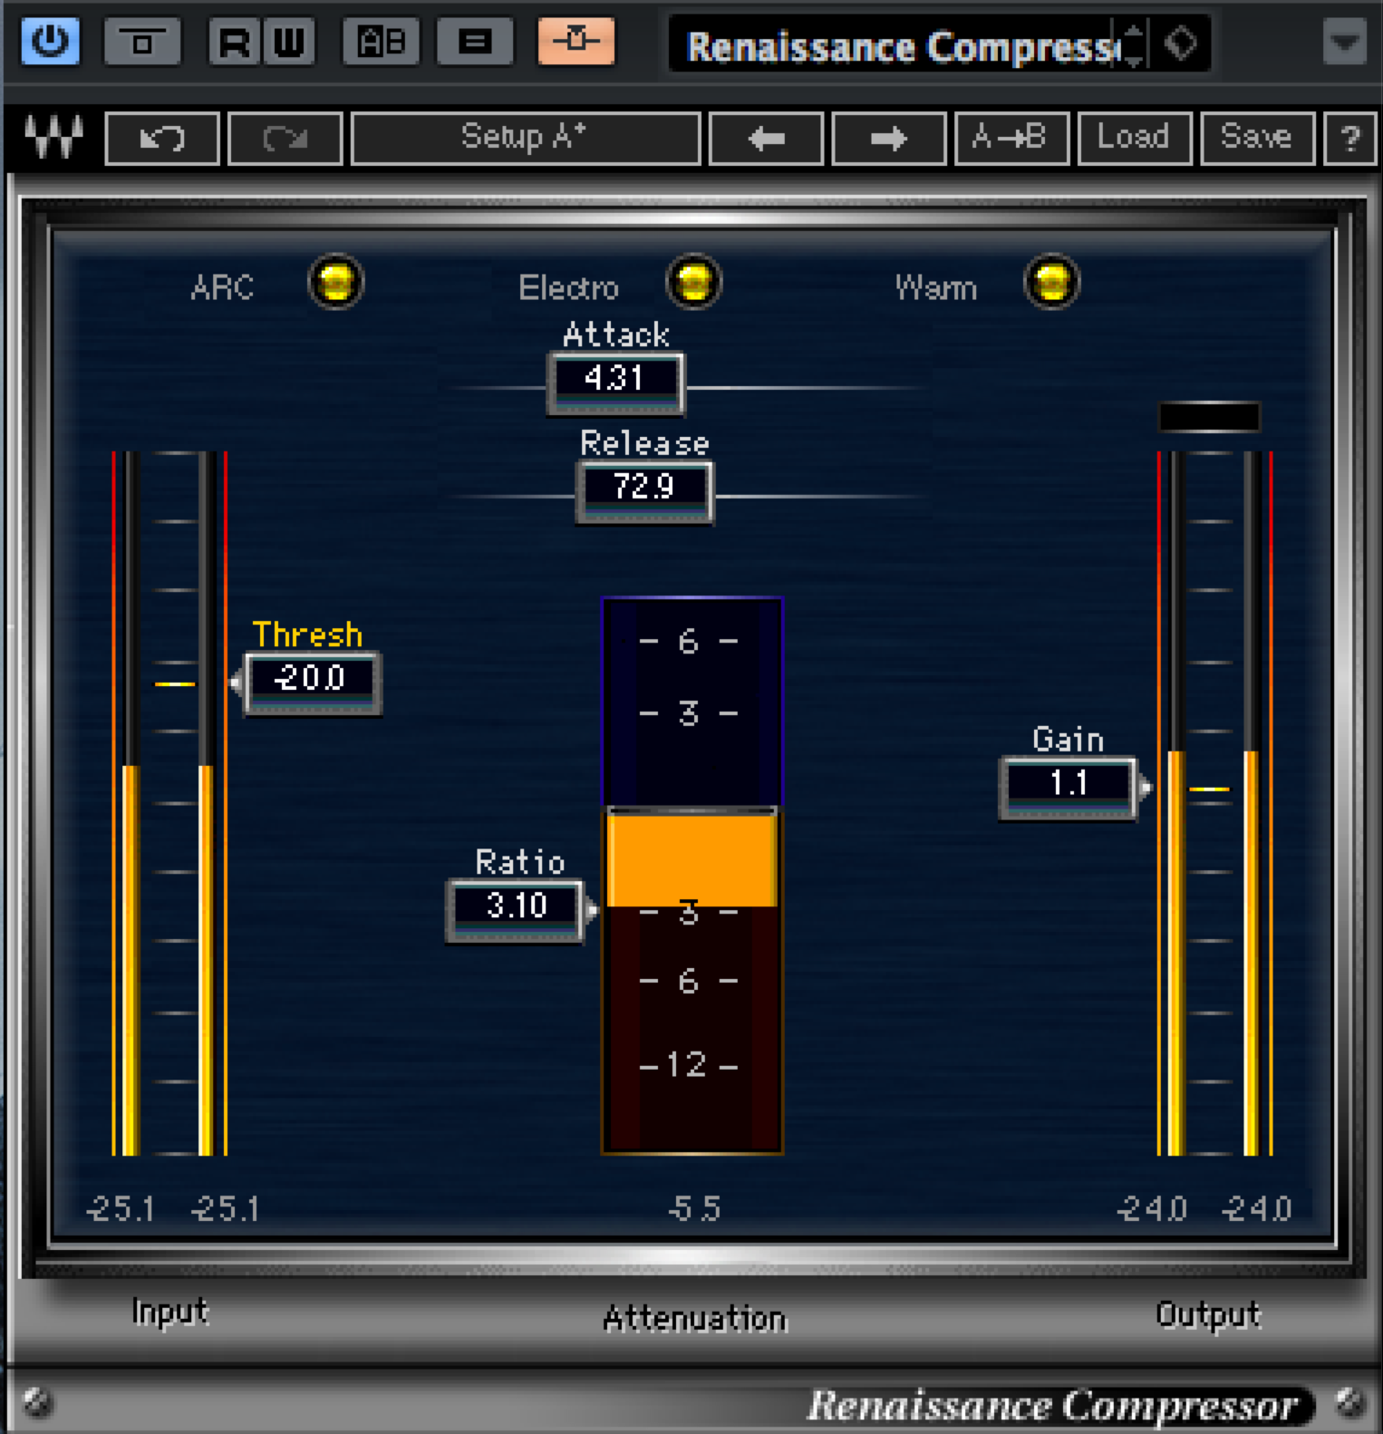Undo the last change with Undo arrow

point(162,139)
